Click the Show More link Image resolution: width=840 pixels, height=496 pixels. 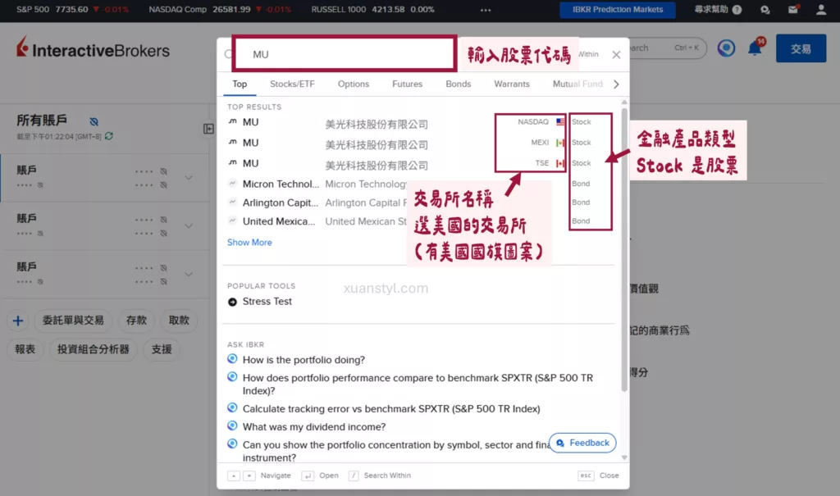coord(249,242)
